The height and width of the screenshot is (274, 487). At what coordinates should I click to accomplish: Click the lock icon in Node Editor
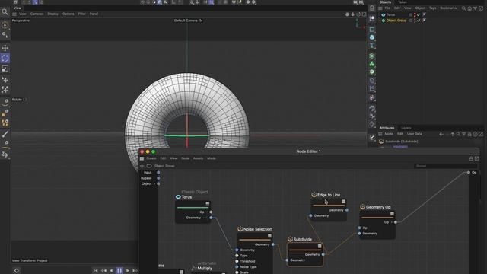click(x=471, y=158)
